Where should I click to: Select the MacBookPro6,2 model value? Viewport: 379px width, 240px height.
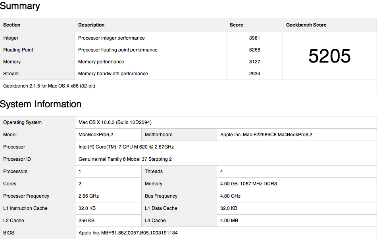coord(96,135)
